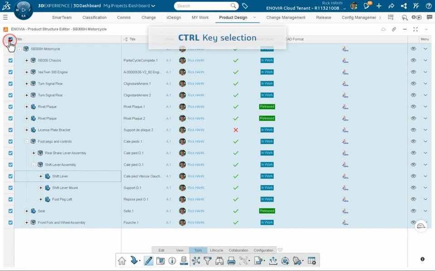Image resolution: width=435 pixels, height=271 pixels.
Task: Toggle the select-all checkbox in header
Action: tap(10, 39)
